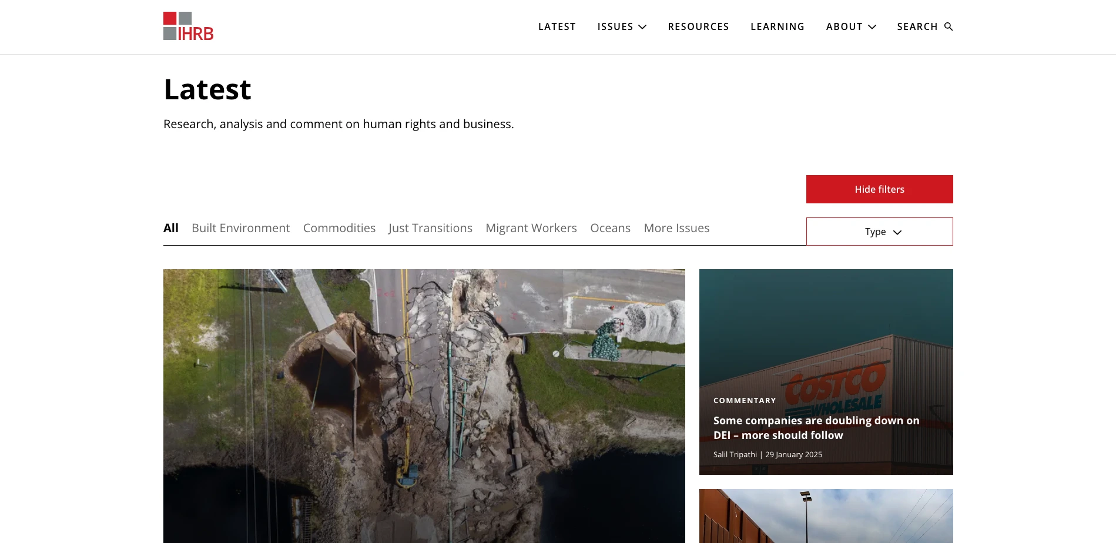Go to the Latest nav item

point(557,26)
